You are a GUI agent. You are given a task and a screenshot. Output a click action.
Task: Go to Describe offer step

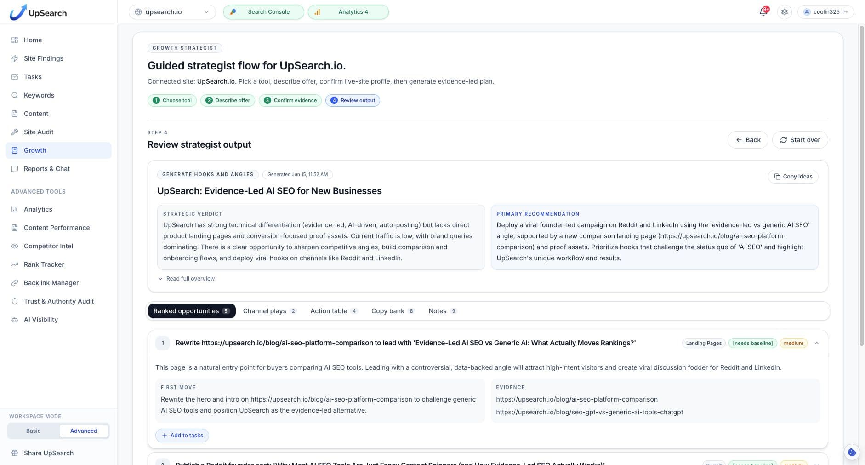pyautogui.click(x=228, y=100)
